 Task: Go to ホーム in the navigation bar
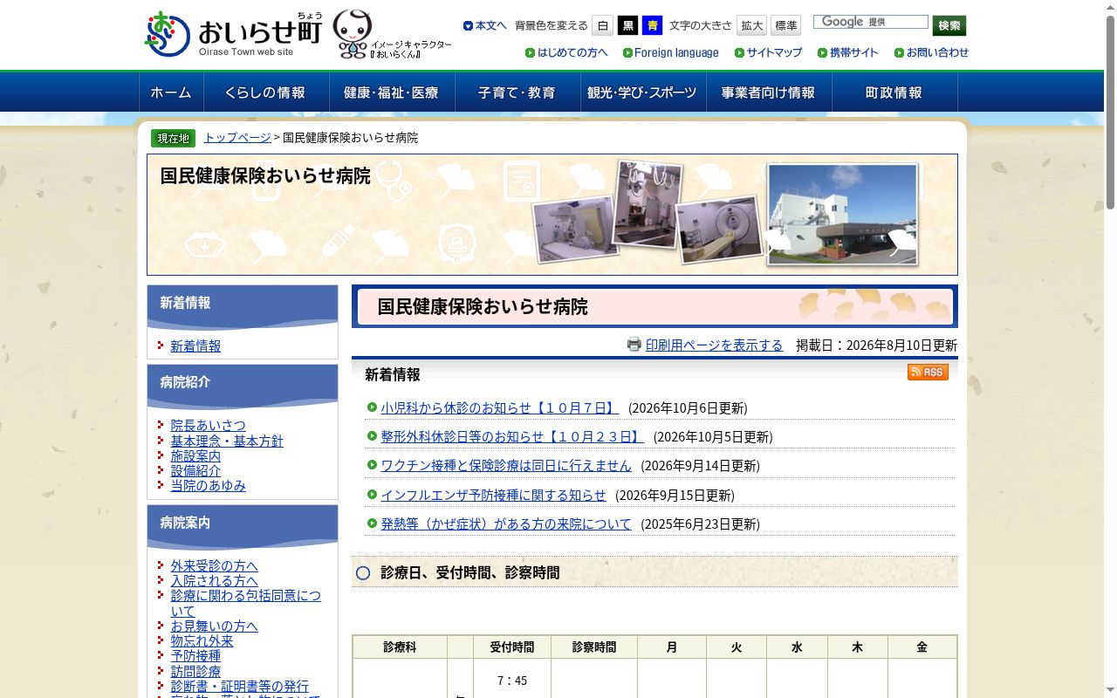[171, 92]
